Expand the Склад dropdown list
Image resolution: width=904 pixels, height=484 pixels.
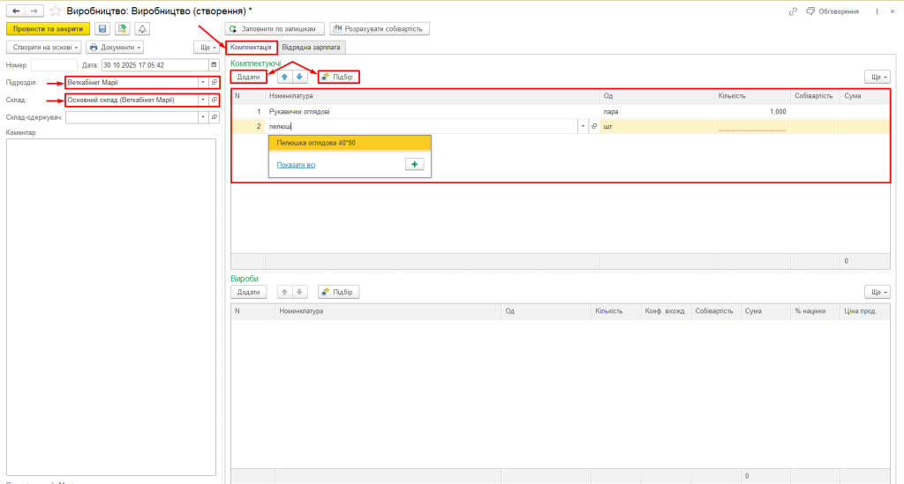pos(202,101)
